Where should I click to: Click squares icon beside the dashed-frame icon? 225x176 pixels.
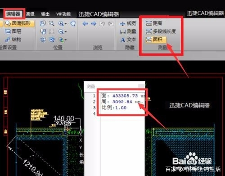pyautogui.click(x=43, y=31)
